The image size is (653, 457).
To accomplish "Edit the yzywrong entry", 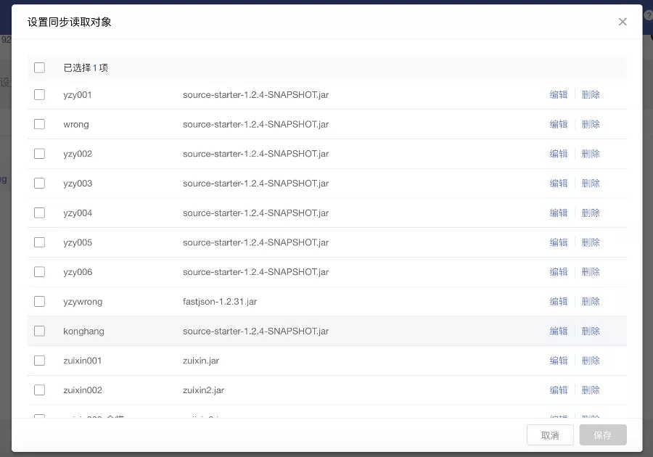I will click(559, 301).
